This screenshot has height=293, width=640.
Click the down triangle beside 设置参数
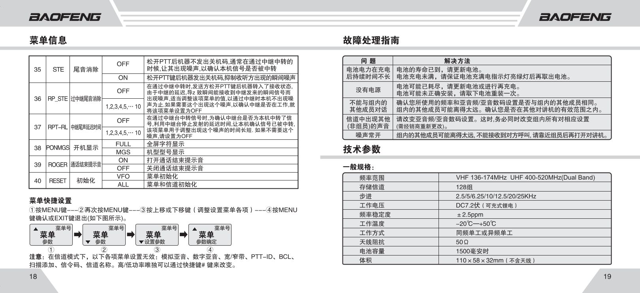click(141, 242)
